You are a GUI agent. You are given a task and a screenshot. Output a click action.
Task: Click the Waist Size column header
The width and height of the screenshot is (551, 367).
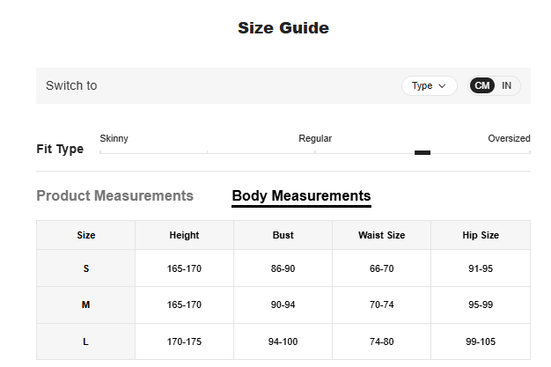(x=381, y=235)
